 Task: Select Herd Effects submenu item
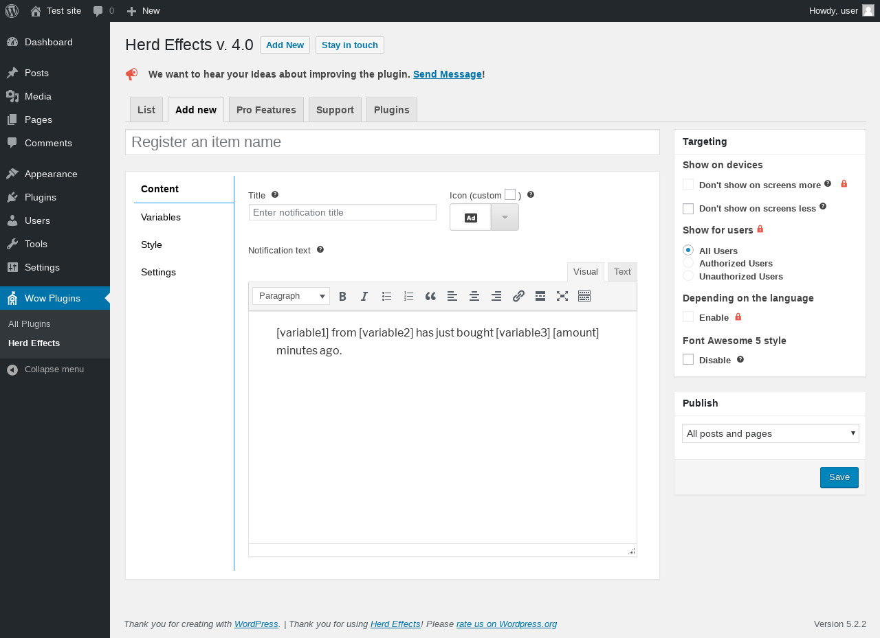click(x=34, y=343)
